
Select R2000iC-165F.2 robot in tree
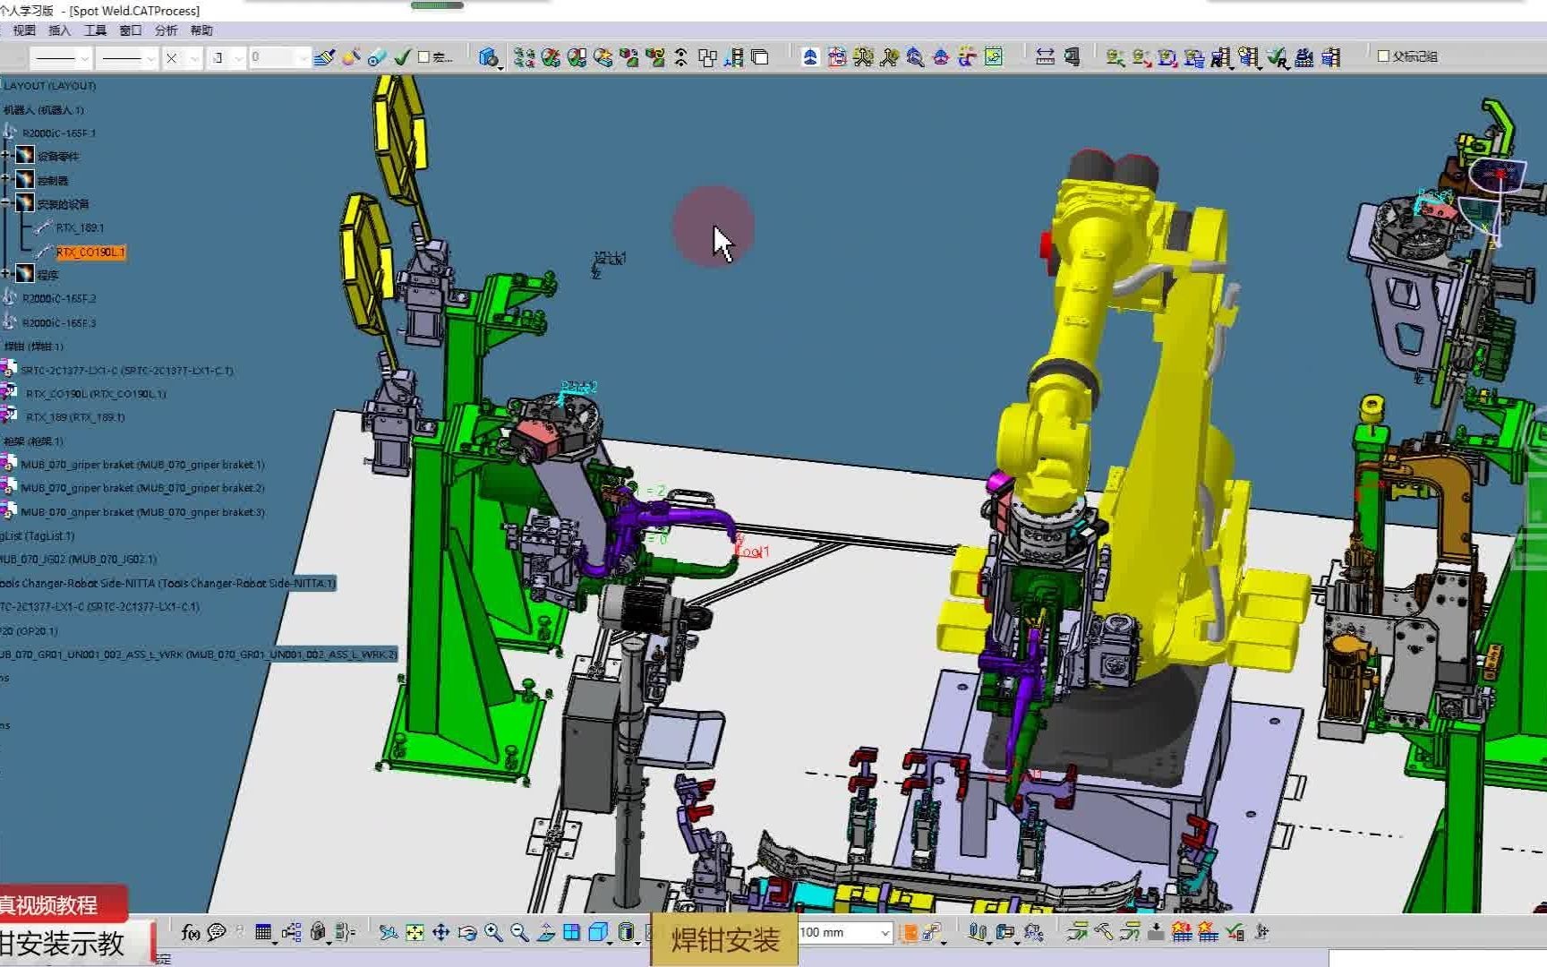coord(58,299)
